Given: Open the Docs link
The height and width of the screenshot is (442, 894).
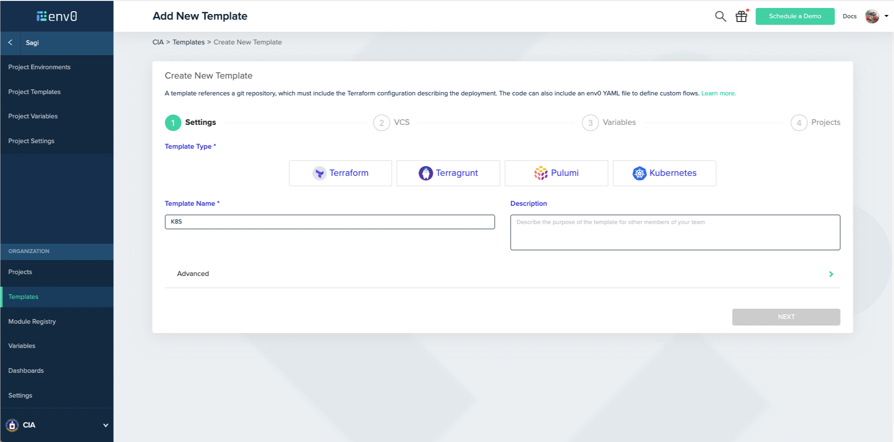Looking at the screenshot, I should 850,16.
